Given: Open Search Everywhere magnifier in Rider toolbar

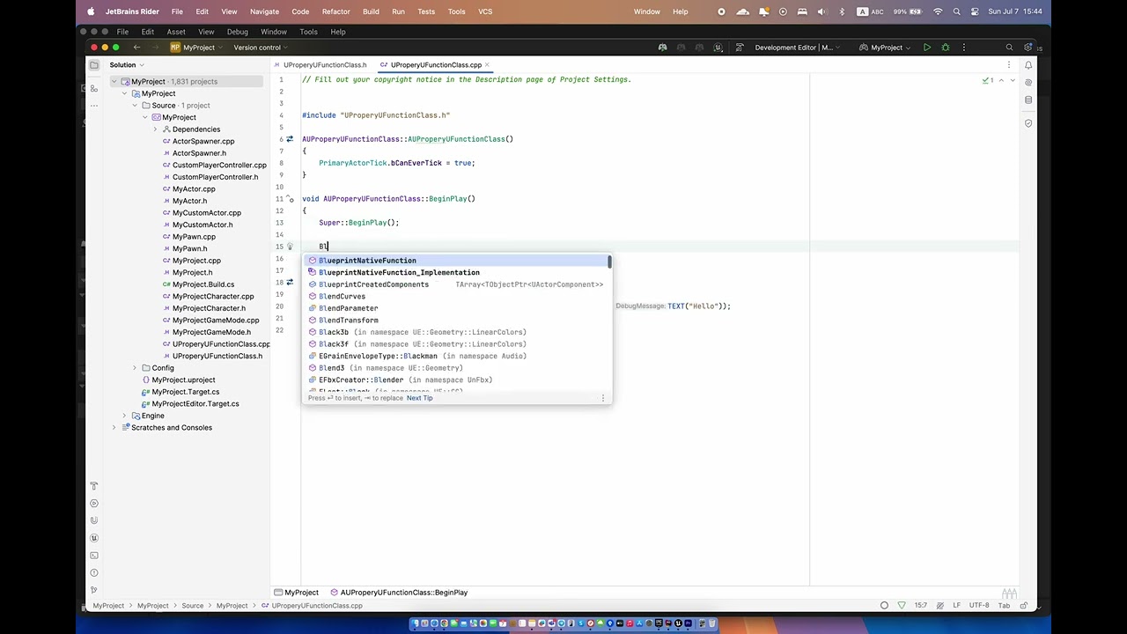Looking at the screenshot, I should point(1009,48).
